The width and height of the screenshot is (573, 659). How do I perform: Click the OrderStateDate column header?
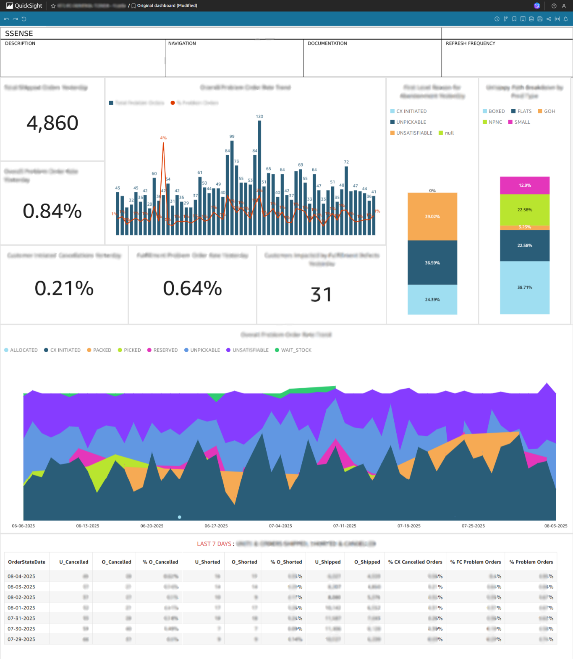click(26, 562)
